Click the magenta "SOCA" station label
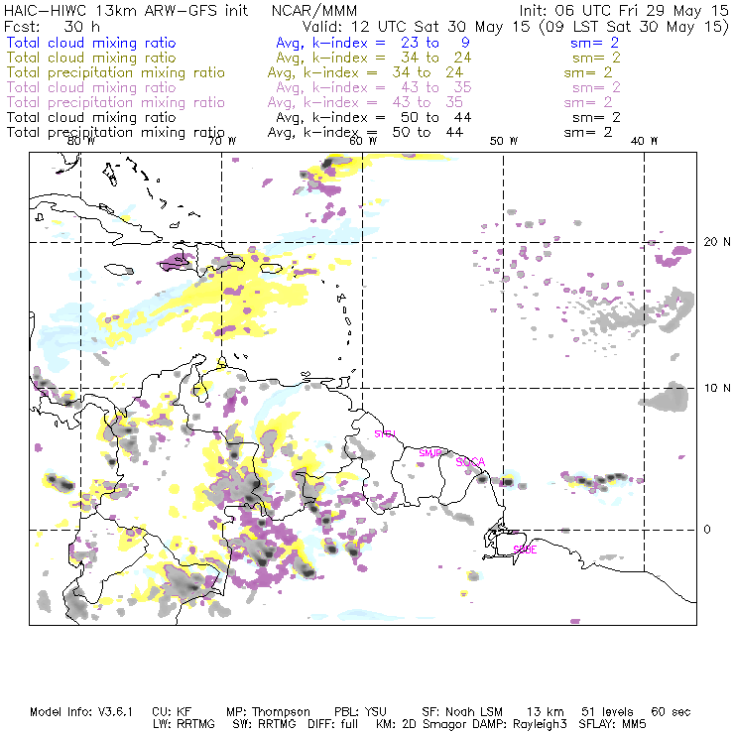 [x=470, y=462]
